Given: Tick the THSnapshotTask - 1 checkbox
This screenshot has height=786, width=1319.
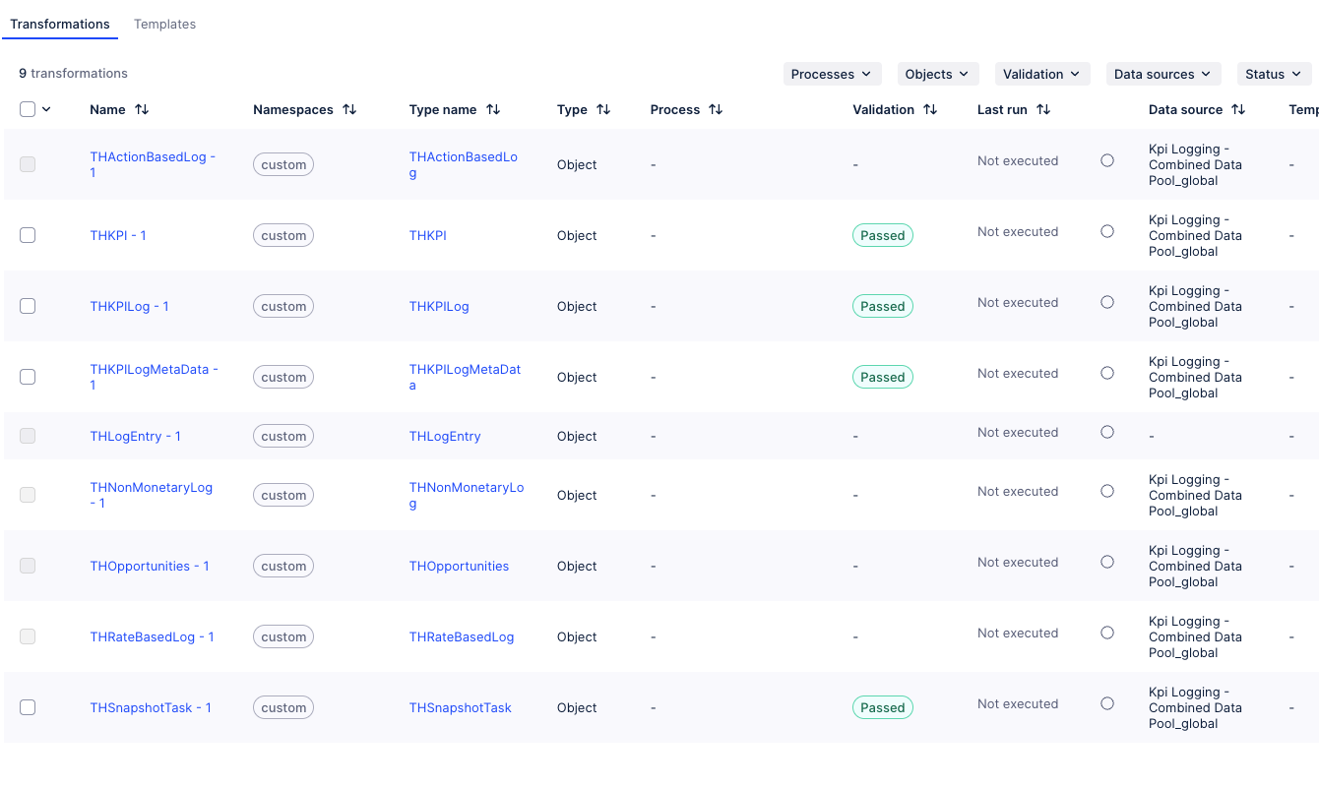Looking at the screenshot, I should [x=28, y=707].
